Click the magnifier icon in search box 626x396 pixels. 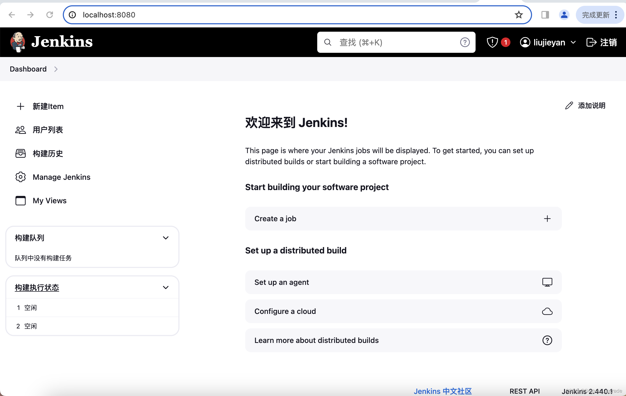click(328, 42)
